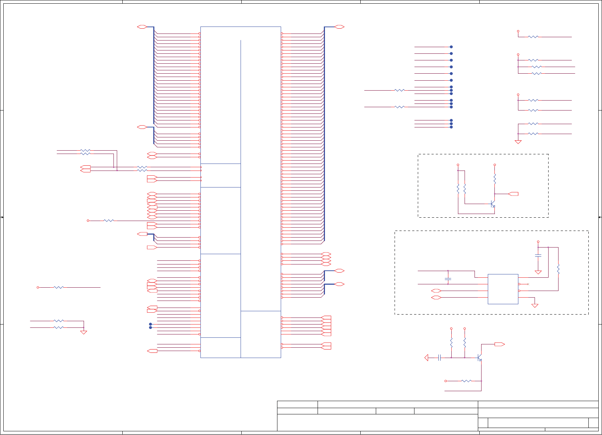Select the vertical resistor at the larger dashed box's right
The height and width of the screenshot is (435, 602).
(558, 269)
